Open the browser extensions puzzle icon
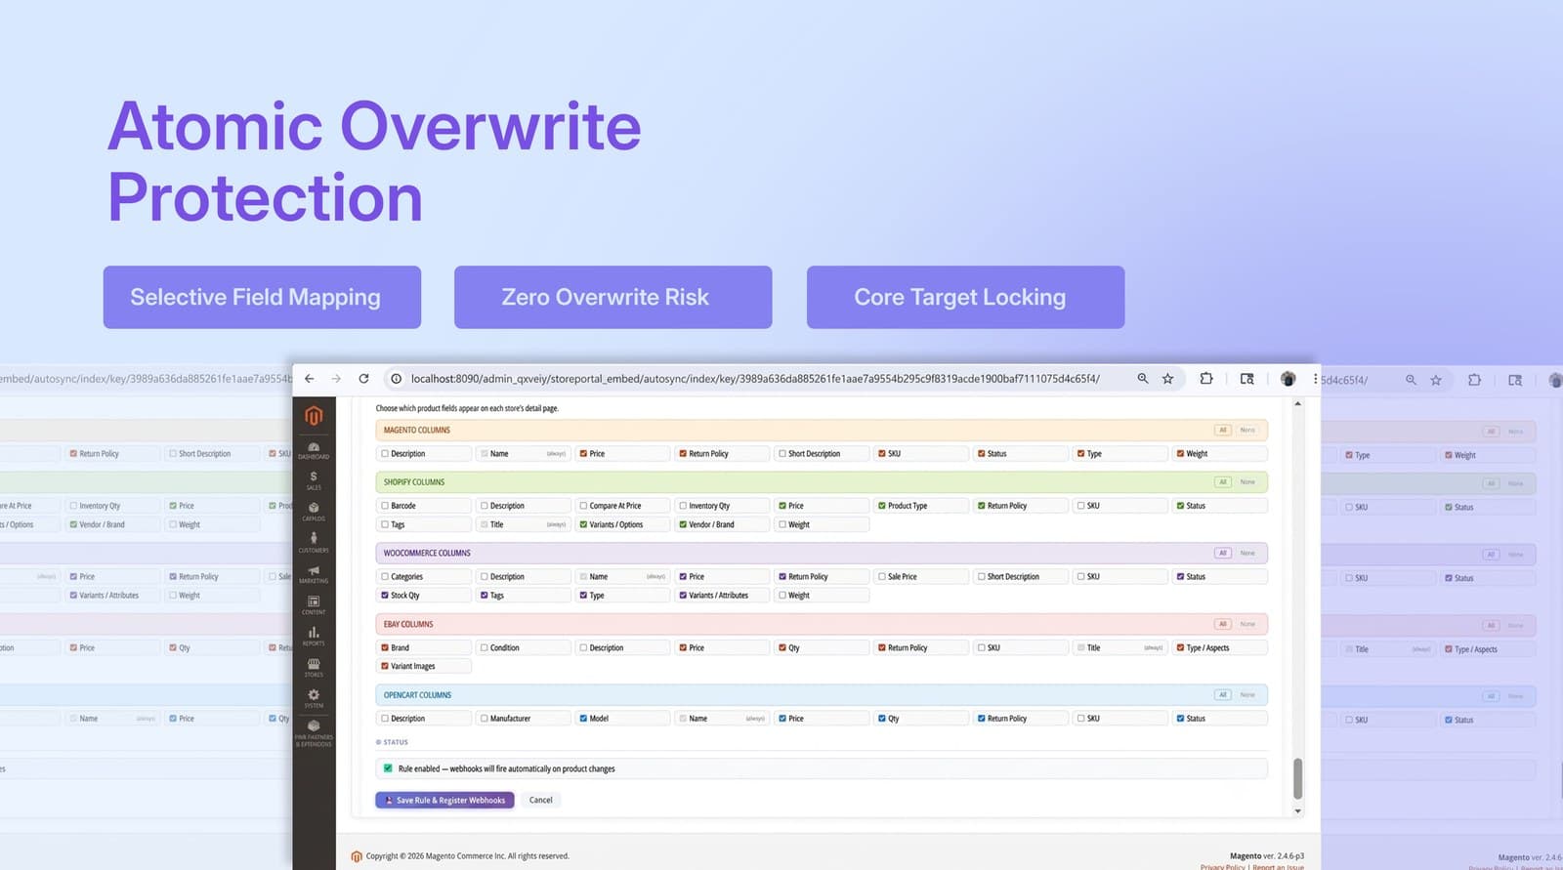The height and width of the screenshot is (870, 1563). pyautogui.click(x=1206, y=379)
